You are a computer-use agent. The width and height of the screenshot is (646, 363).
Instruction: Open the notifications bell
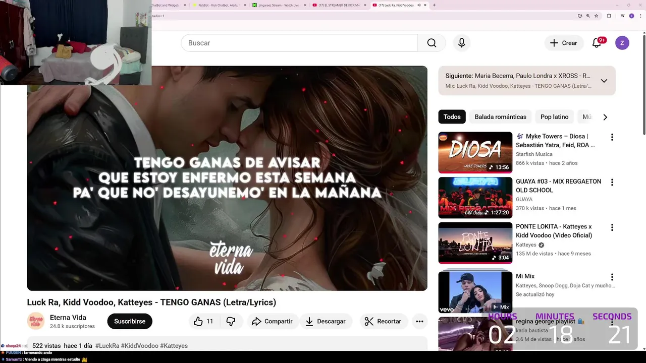597,43
